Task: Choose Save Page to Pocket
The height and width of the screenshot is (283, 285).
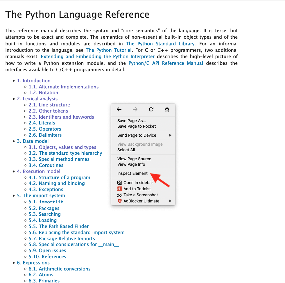Action: coord(137,126)
